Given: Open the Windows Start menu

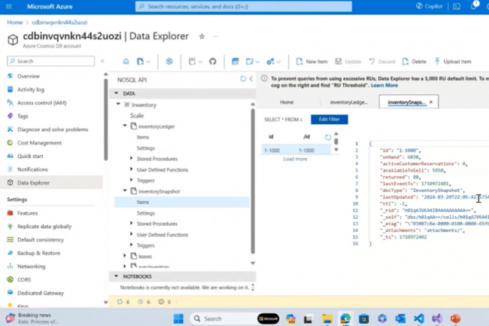Looking at the screenshot, I should pyautogui.click(x=178, y=318).
